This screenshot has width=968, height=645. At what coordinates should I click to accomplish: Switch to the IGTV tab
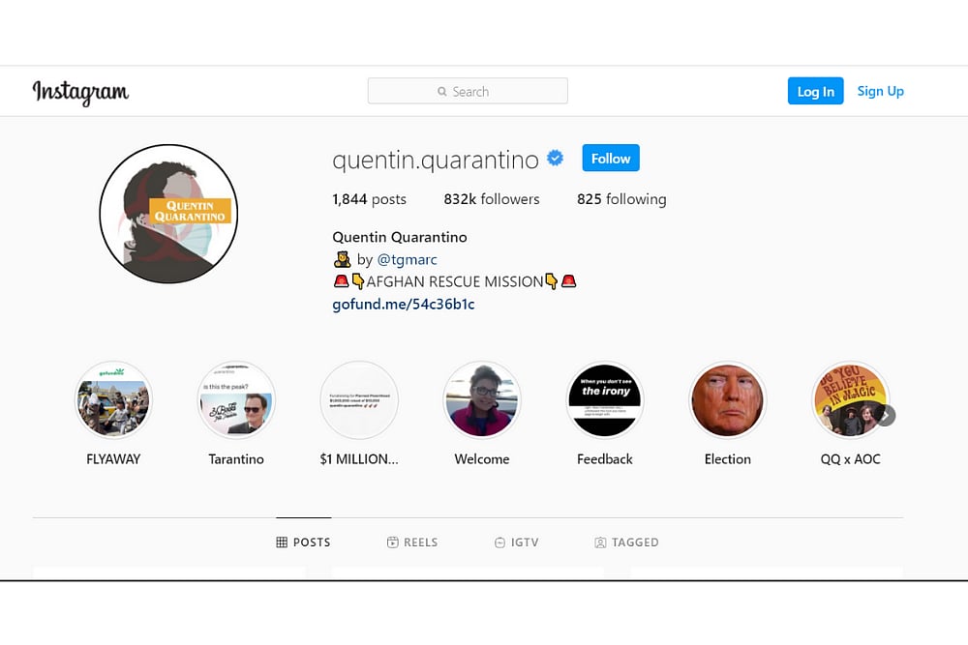[517, 542]
